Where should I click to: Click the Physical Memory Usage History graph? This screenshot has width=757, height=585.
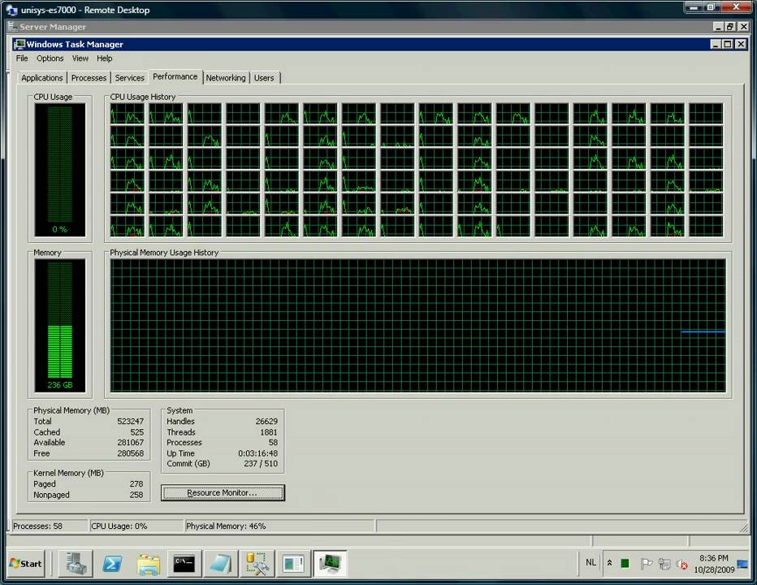tap(417, 325)
